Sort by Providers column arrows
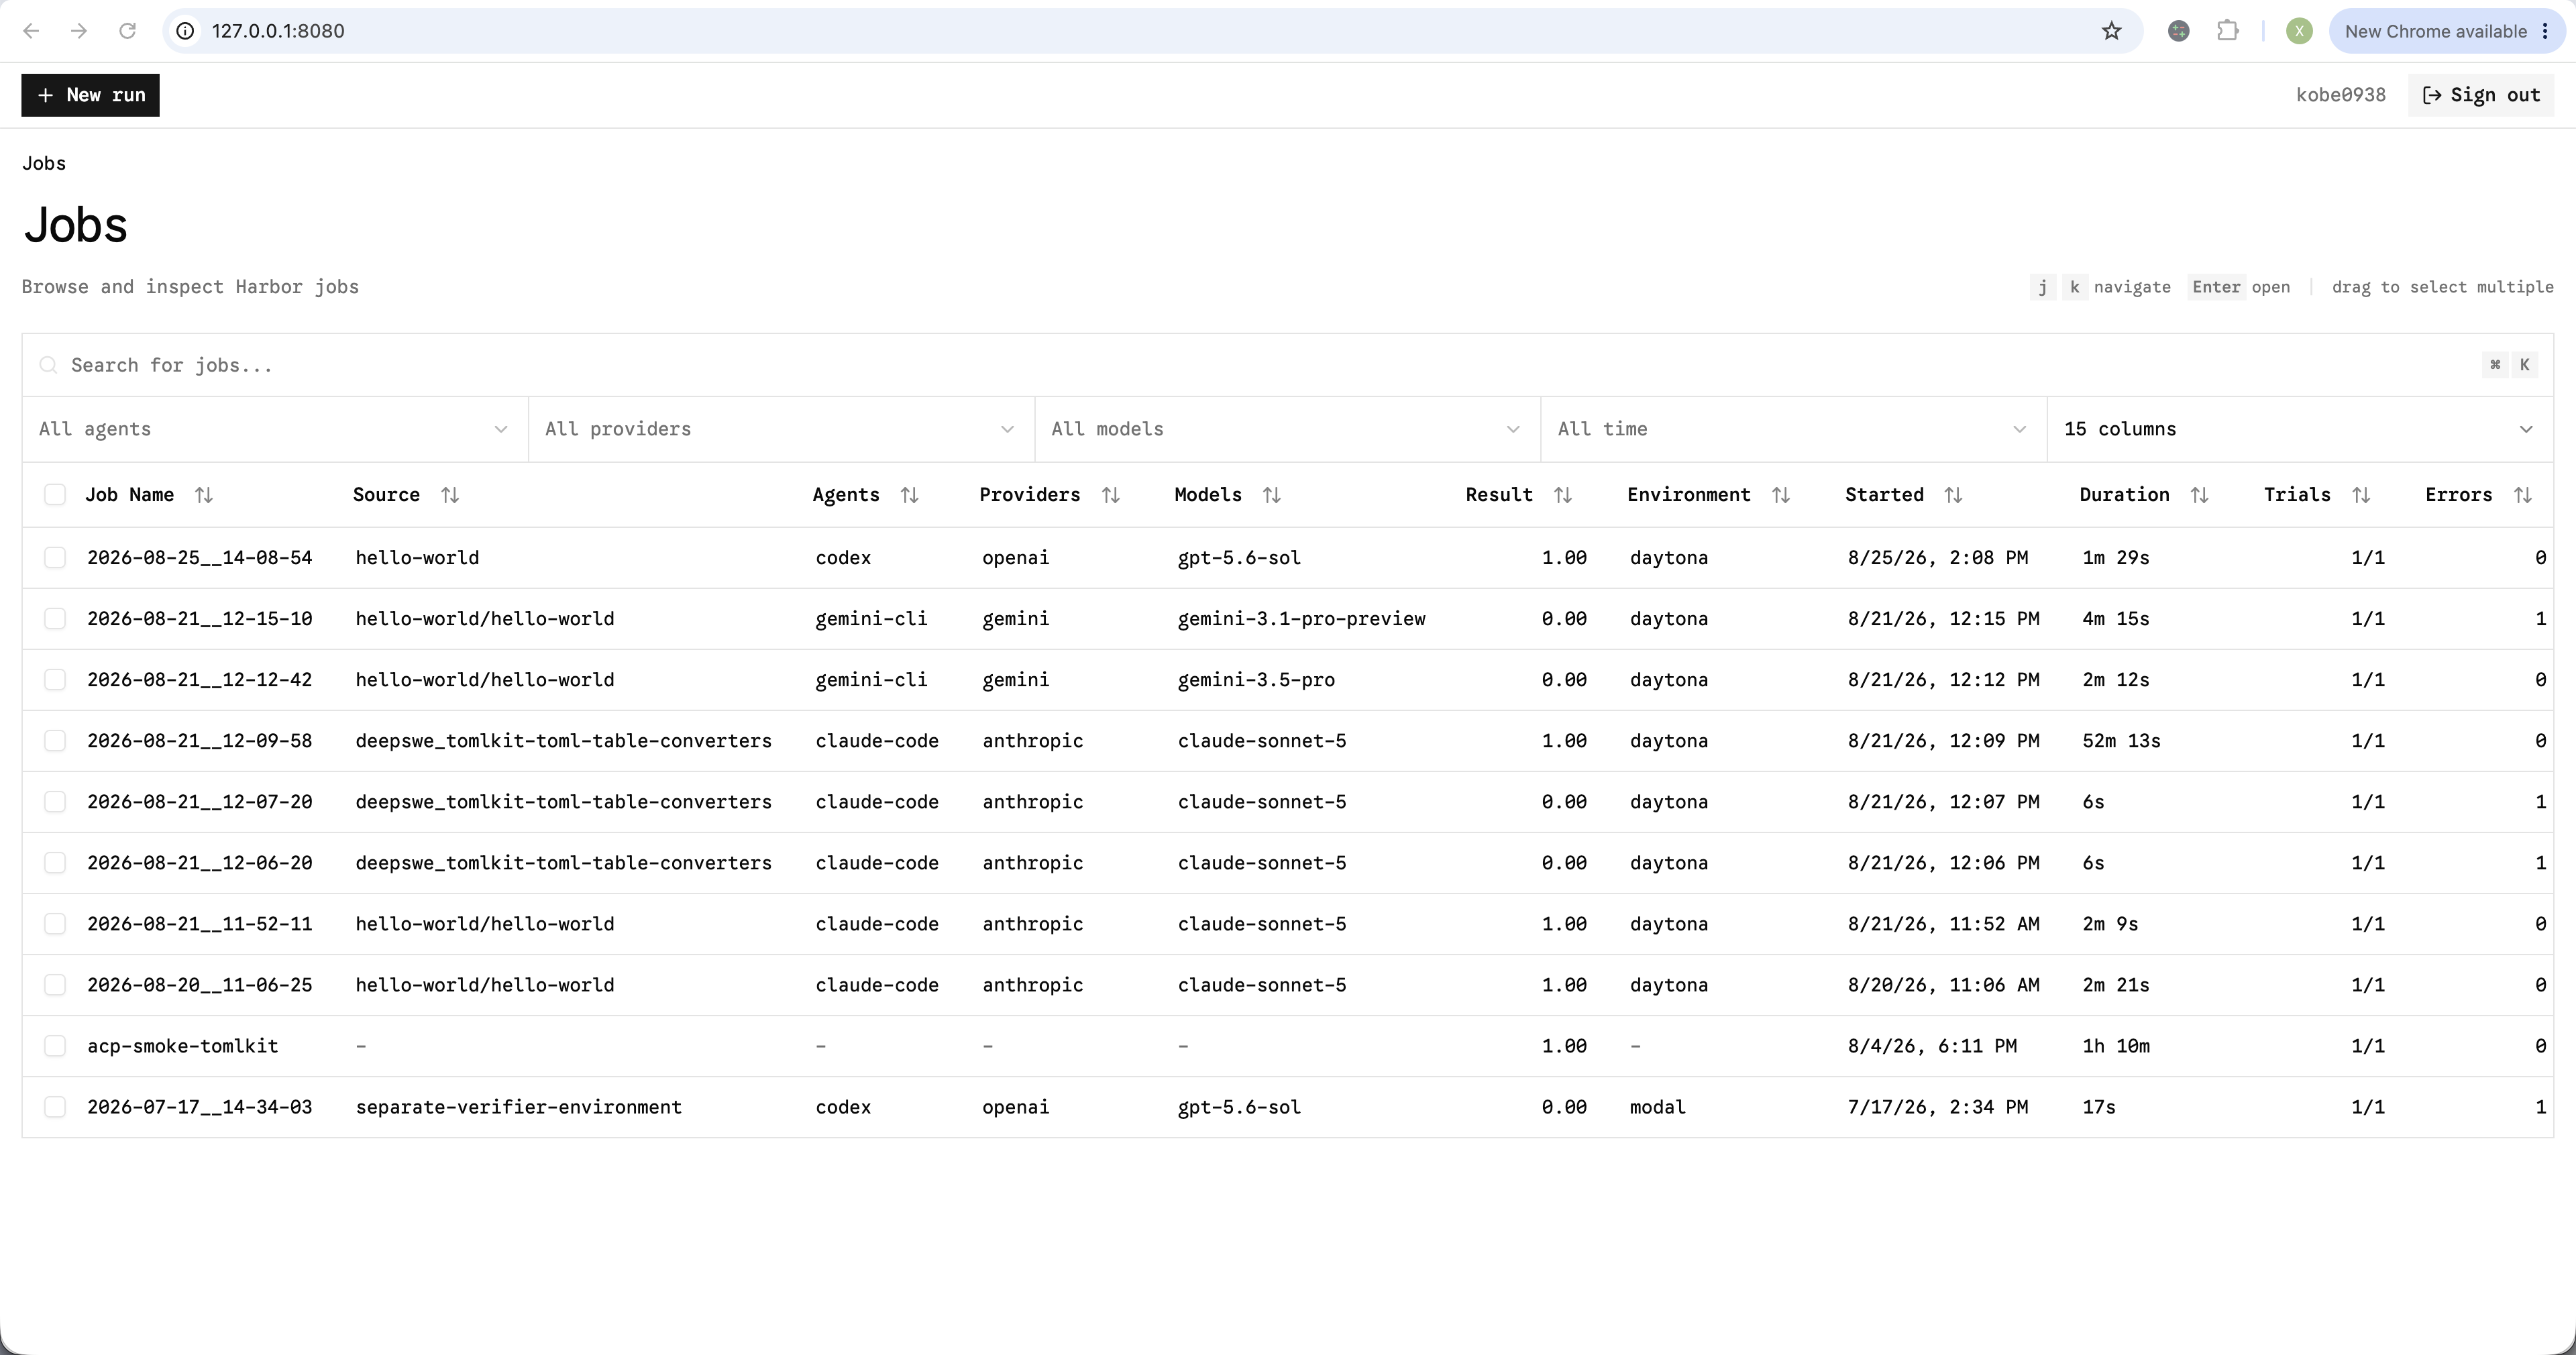 (x=1110, y=495)
